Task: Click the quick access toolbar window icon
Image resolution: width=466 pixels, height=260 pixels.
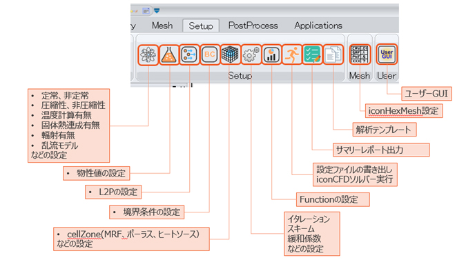Action: 146,11
